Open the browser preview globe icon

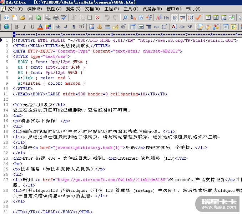pyautogui.click(x=6, y=27)
